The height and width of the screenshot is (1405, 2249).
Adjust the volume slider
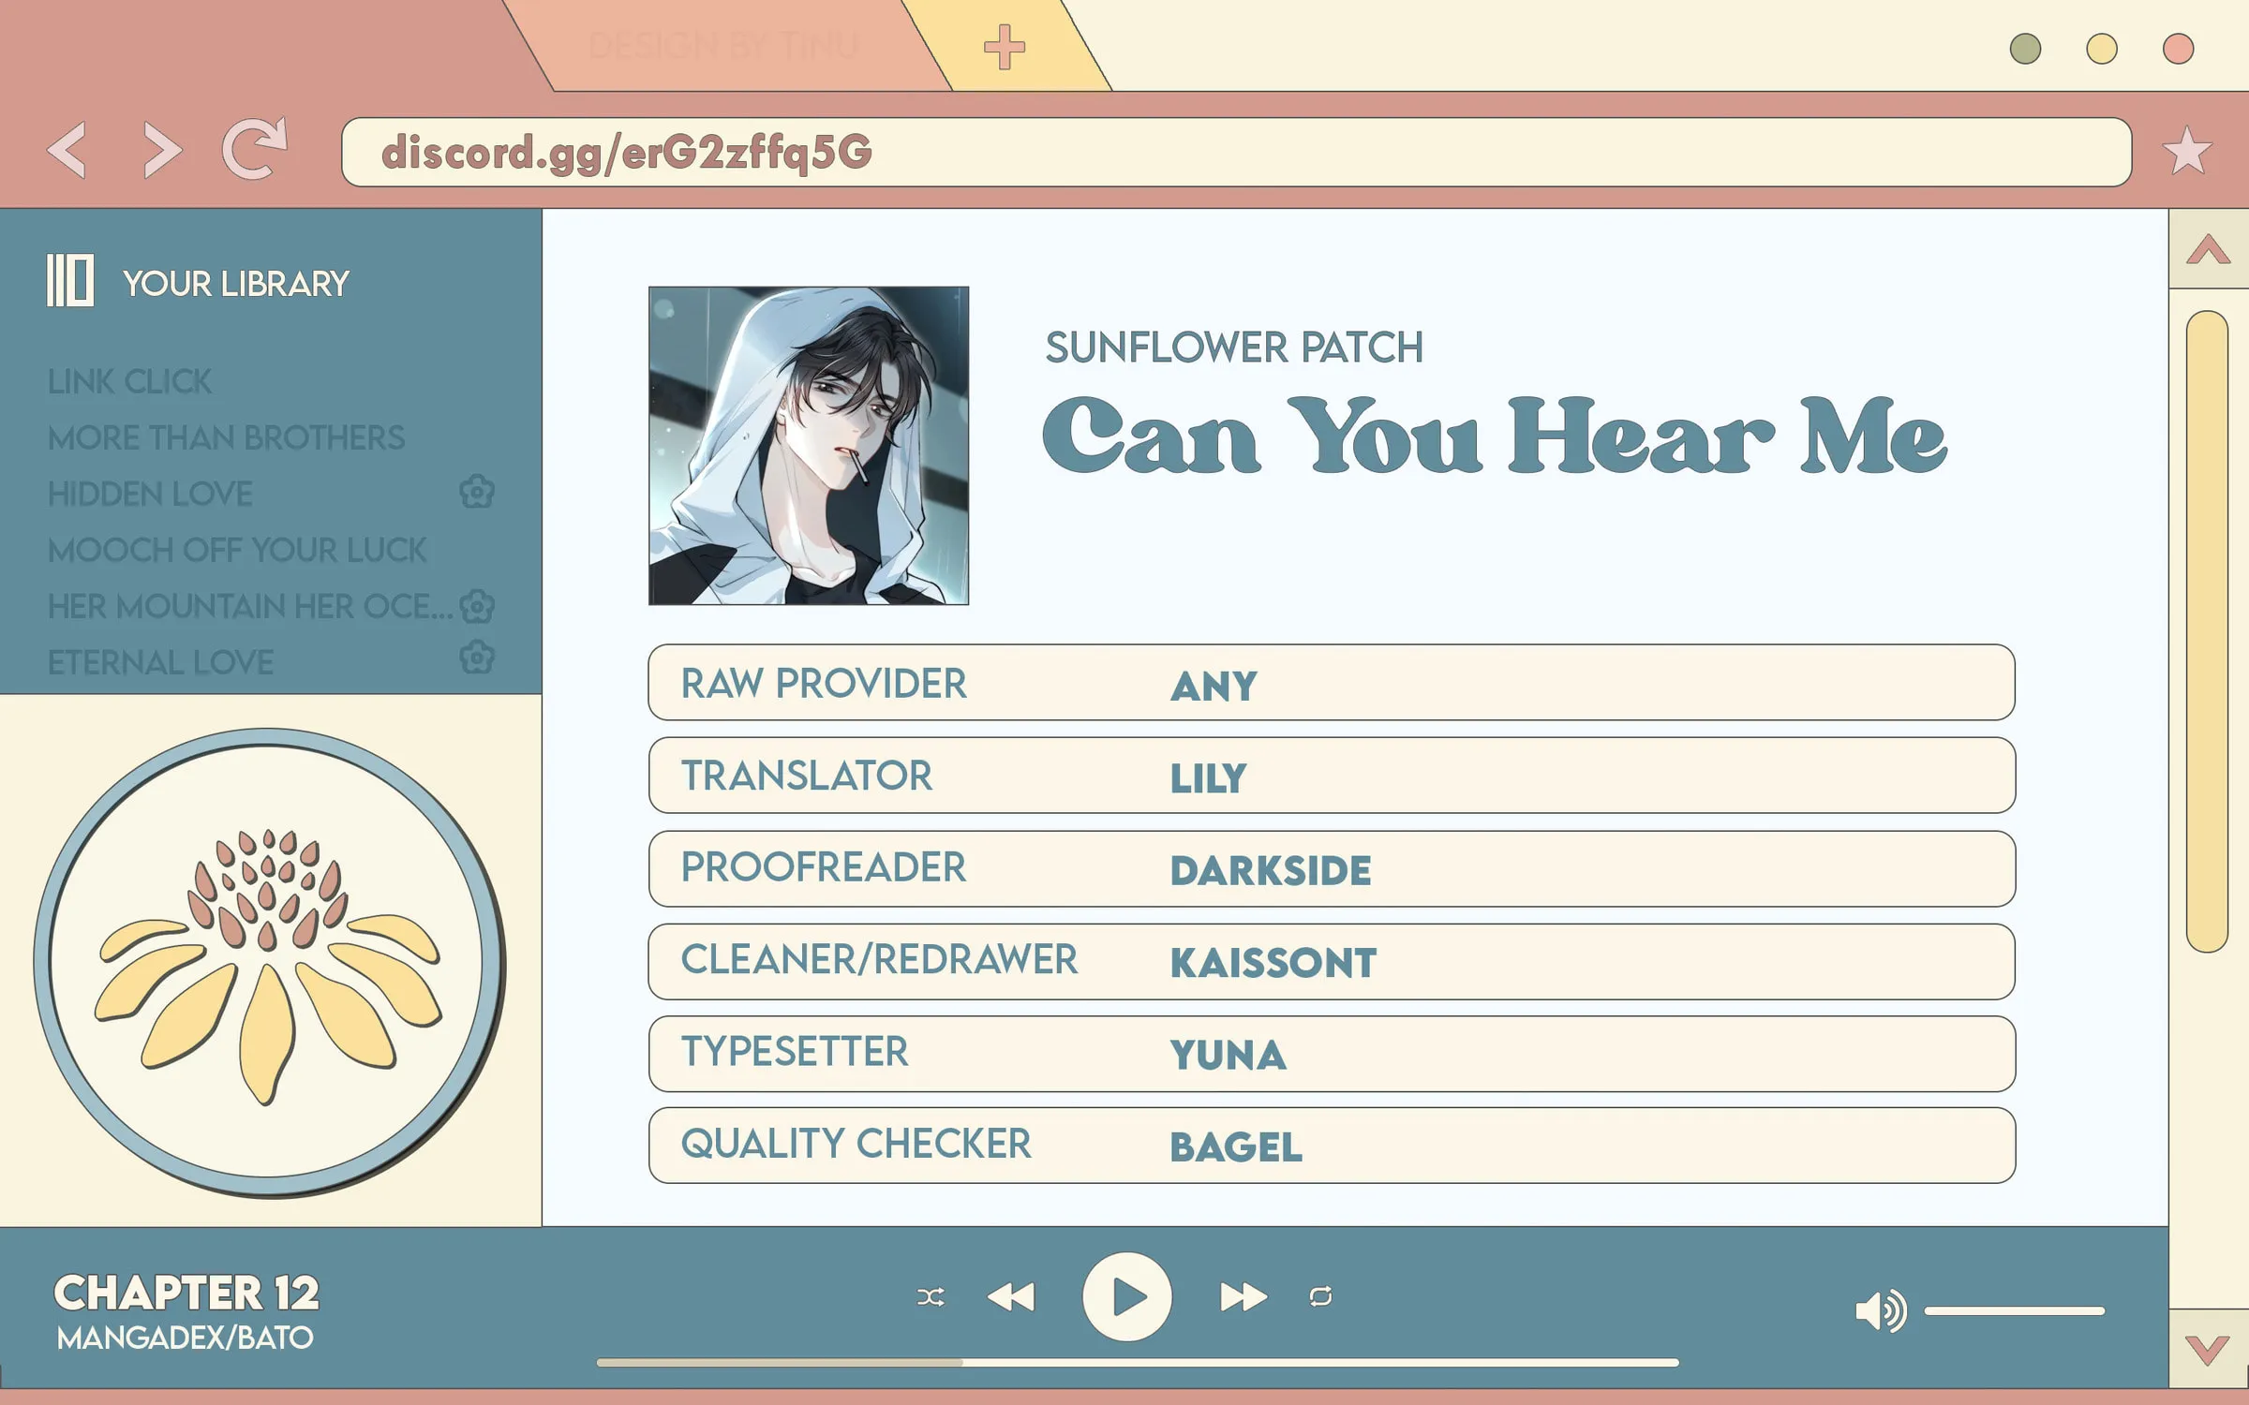[x=2015, y=1311]
